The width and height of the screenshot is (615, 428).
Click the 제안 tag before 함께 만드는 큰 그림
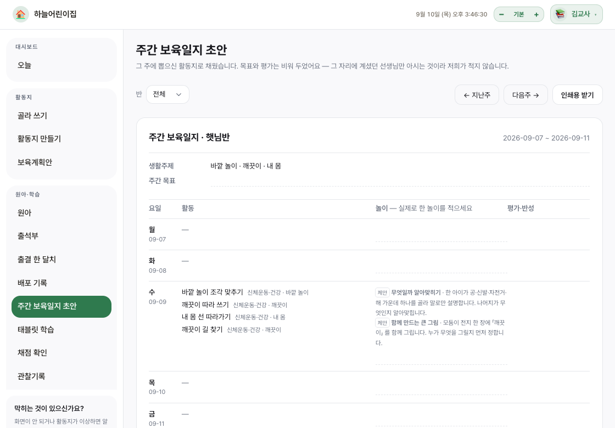382,323
